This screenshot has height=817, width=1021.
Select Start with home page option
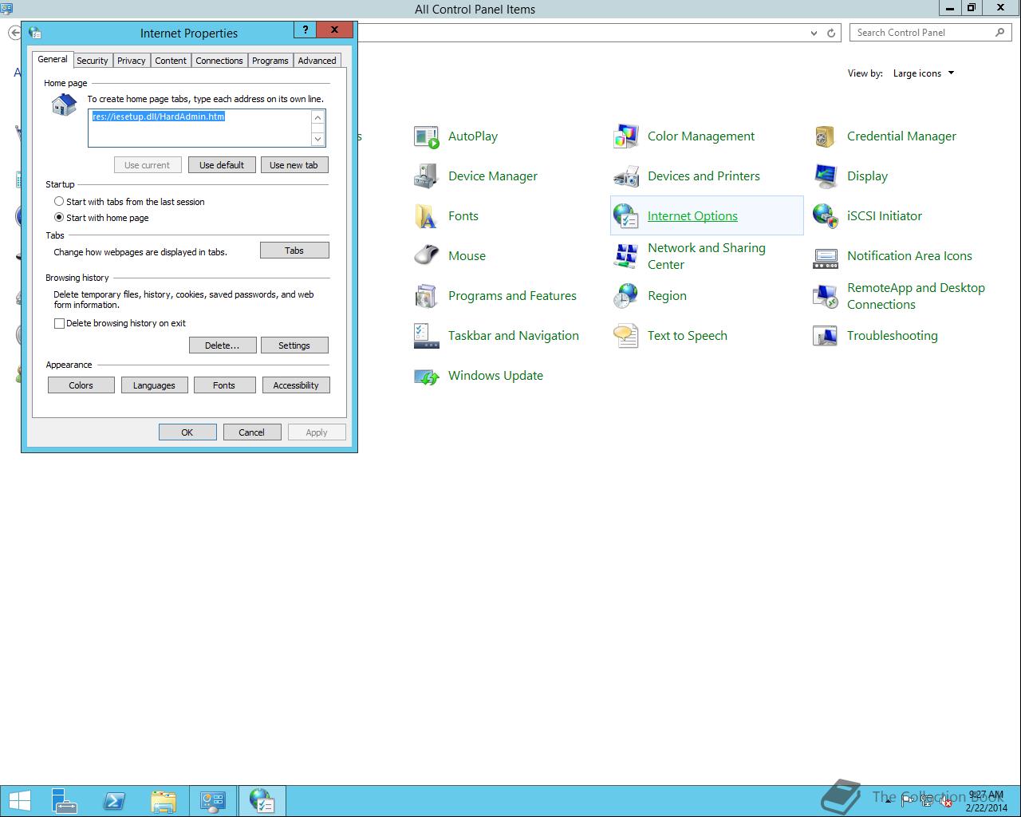101,218
